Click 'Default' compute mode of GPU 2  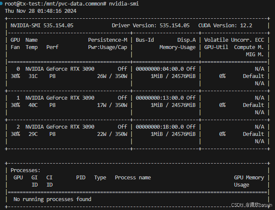pyautogui.click(x=253, y=134)
